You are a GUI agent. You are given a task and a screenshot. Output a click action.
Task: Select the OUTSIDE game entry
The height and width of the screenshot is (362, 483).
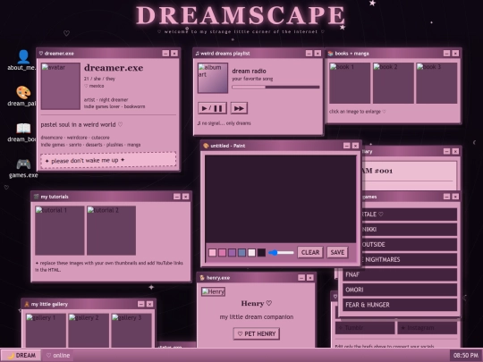[410, 244]
